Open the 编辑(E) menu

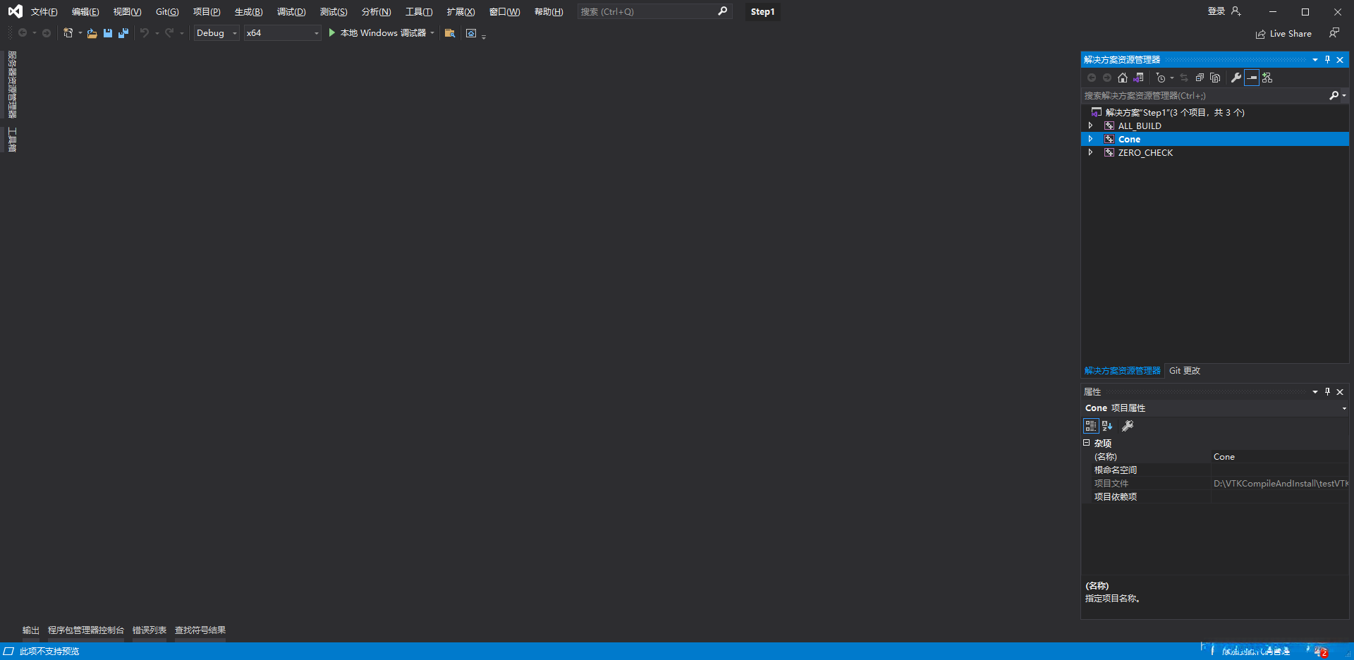85,12
